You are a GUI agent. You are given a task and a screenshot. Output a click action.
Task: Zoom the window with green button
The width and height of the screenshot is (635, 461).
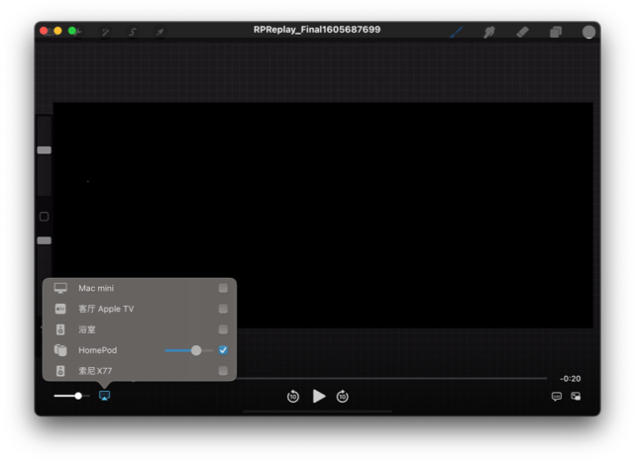tap(72, 31)
